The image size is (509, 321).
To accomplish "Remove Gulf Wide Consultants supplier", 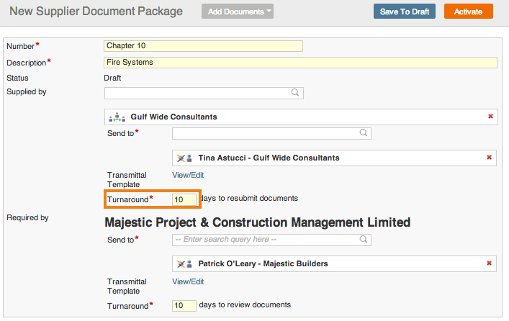I will [x=490, y=116].
